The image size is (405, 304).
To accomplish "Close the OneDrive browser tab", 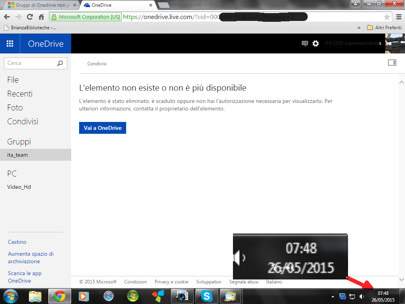I will pyautogui.click(x=151, y=5).
